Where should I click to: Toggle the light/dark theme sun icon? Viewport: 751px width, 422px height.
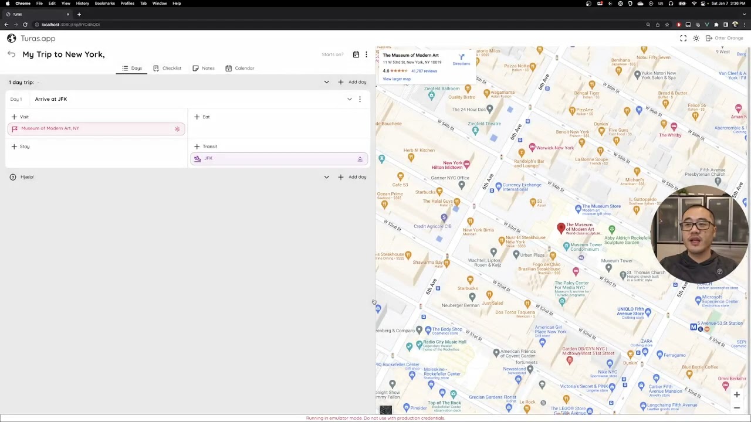[x=696, y=38]
